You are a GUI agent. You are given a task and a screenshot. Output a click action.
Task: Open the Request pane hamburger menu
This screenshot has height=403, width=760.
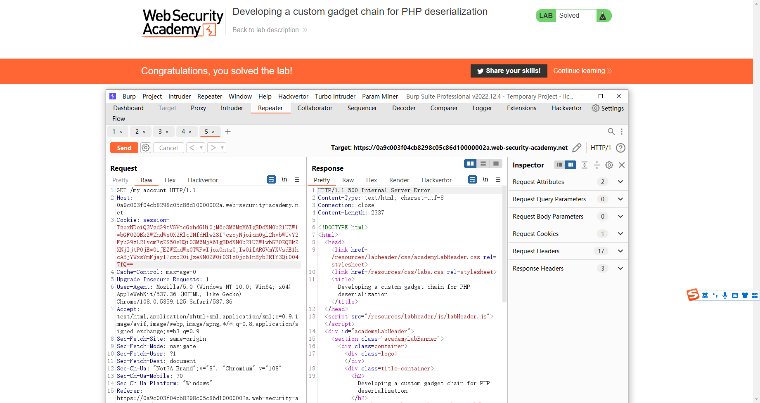[x=297, y=180]
